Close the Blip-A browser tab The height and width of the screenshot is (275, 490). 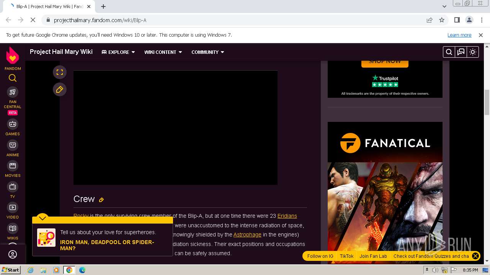[x=89, y=6]
